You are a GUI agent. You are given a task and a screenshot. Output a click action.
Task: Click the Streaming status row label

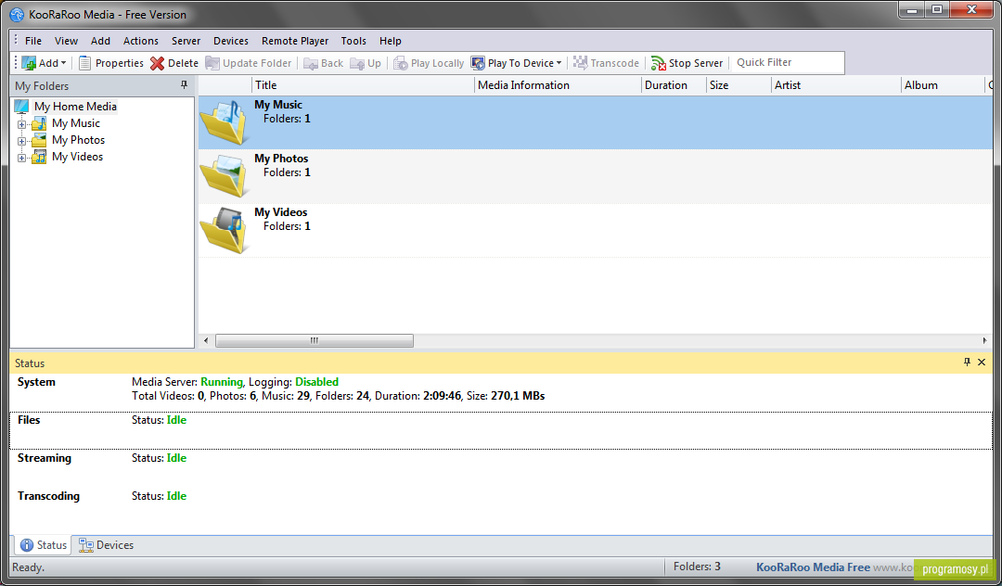pyautogui.click(x=45, y=458)
